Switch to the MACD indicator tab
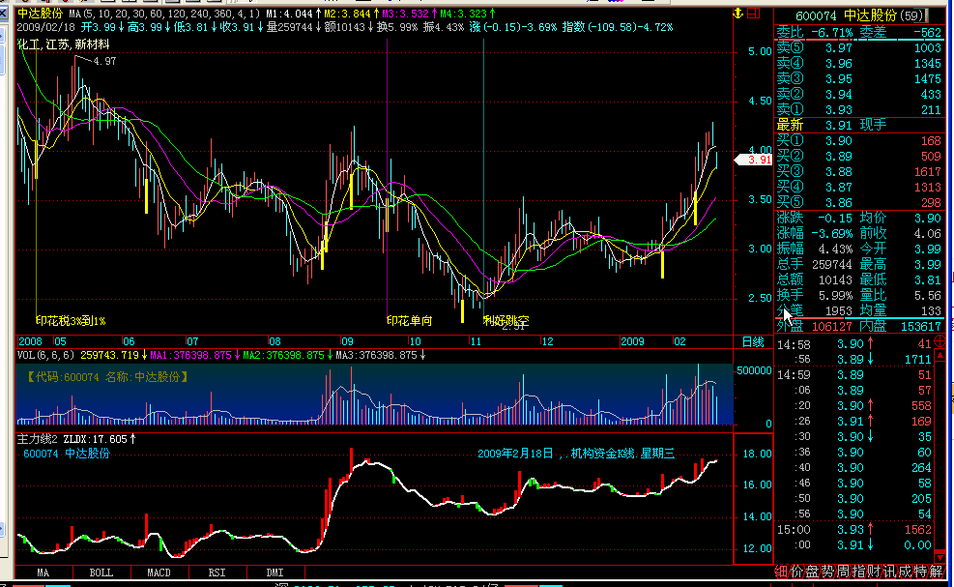Viewport: 954px width, 587px height. 159,572
